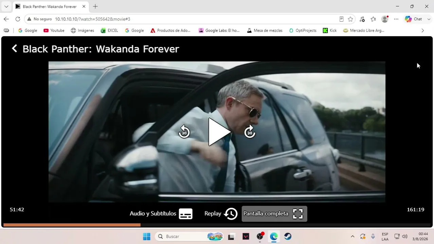Play the Black Panther movie
This screenshot has width=434, height=244.
pyautogui.click(x=219, y=132)
